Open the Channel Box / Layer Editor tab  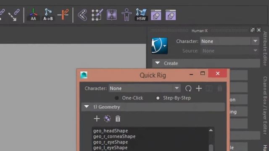265,105
